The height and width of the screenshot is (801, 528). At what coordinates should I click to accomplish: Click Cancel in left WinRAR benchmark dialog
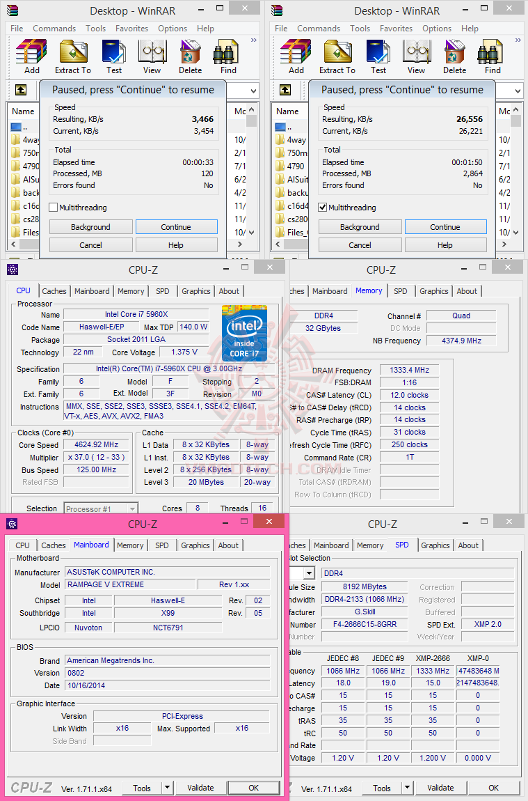(91, 245)
